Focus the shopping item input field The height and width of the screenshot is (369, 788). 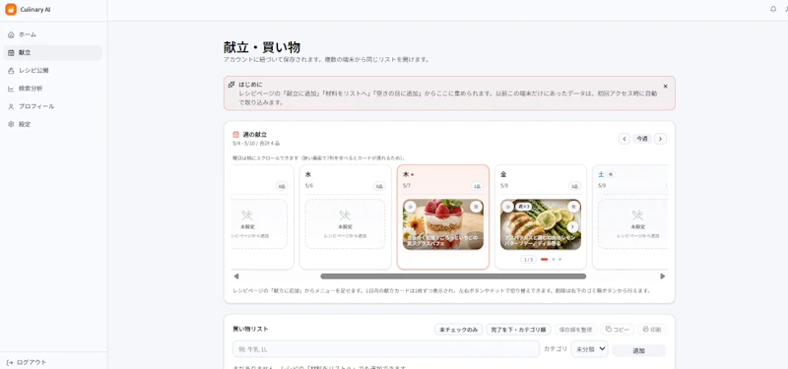[386, 349]
